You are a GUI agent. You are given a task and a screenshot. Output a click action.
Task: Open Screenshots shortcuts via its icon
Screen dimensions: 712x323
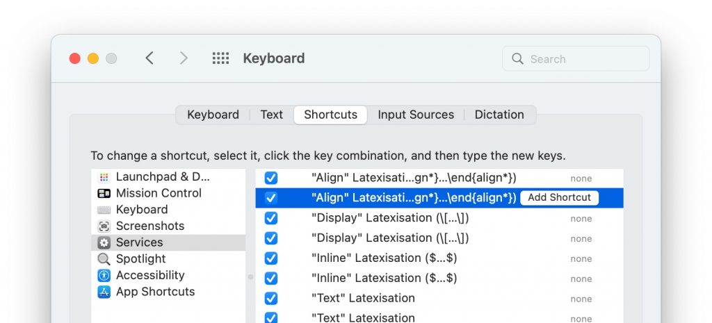104,226
